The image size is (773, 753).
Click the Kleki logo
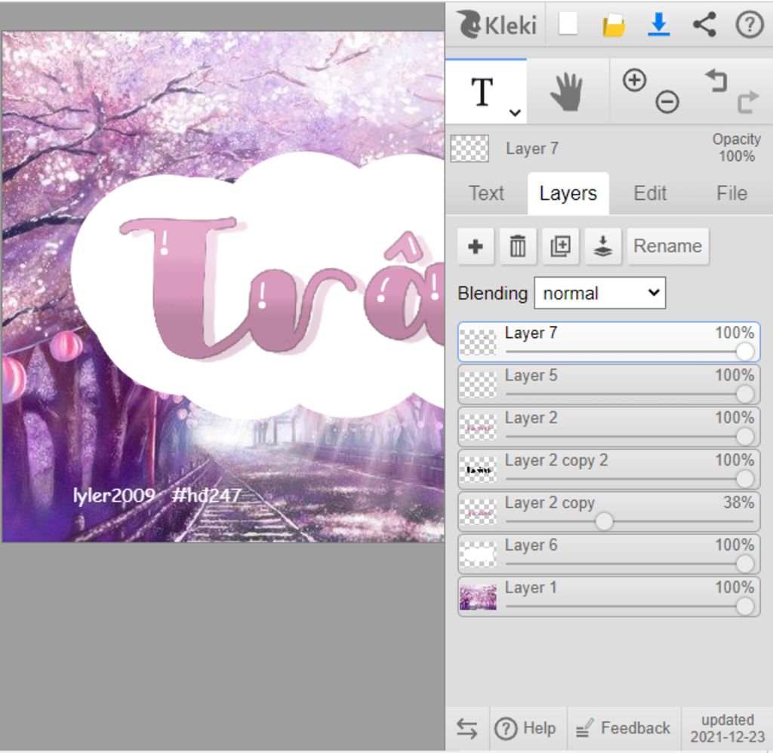(497, 24)
